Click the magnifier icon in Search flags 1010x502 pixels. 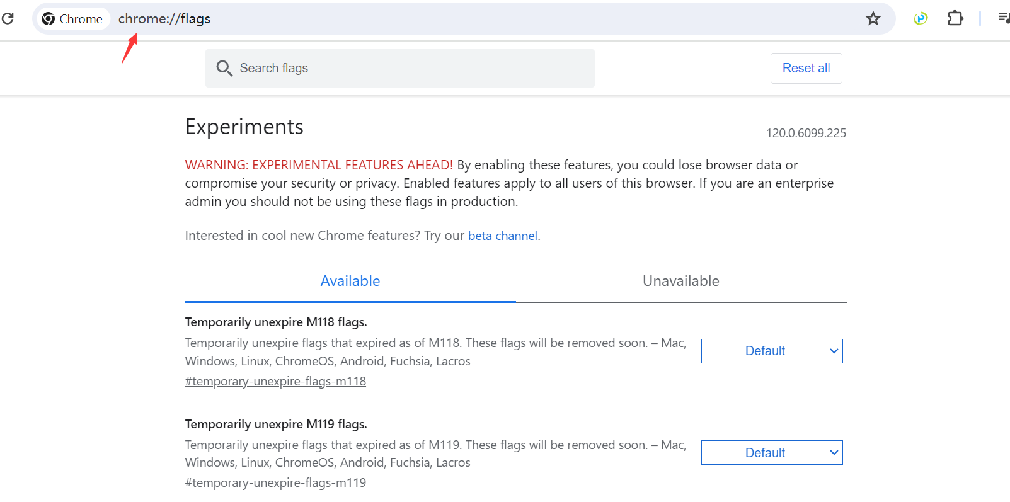pos(224,68)
